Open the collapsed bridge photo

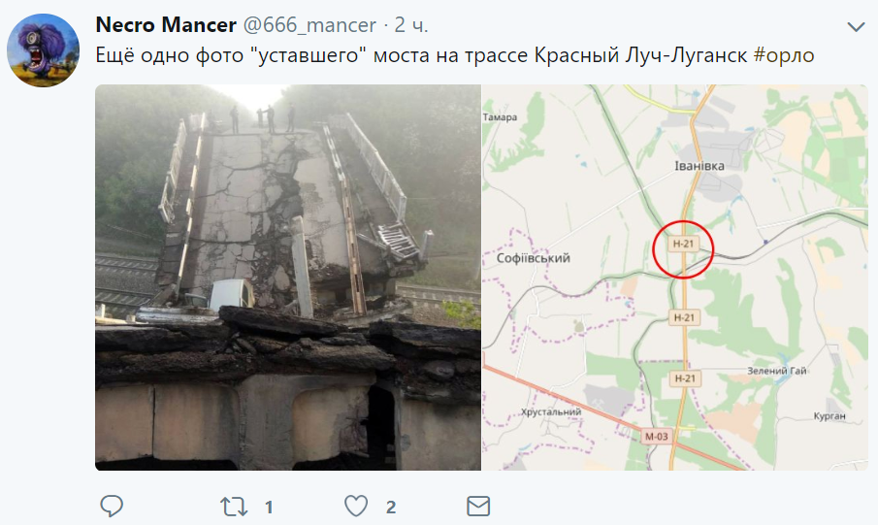[x=288, y=278]
